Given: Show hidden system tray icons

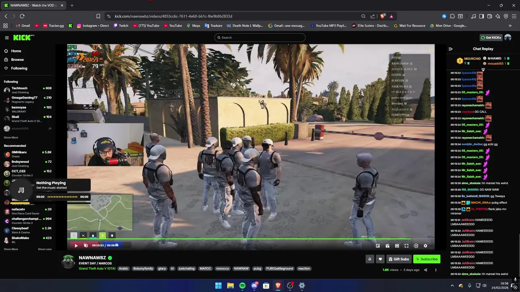Looking at the screenshot, I should pos(452,286).
